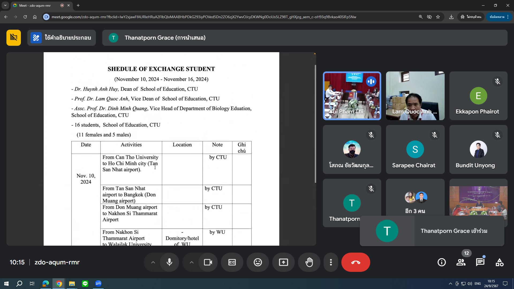Click Zoom taskbar icon

(x=98, y=284)
